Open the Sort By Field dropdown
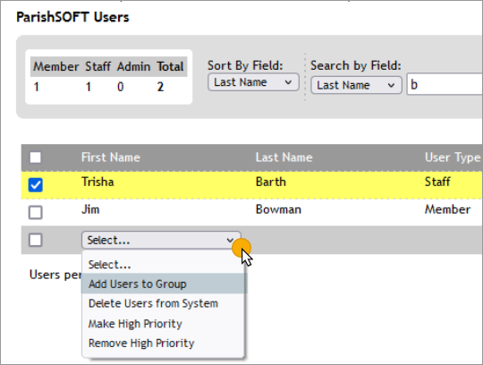The width and height of the screenshot is (483, 365). click(253, 82)
